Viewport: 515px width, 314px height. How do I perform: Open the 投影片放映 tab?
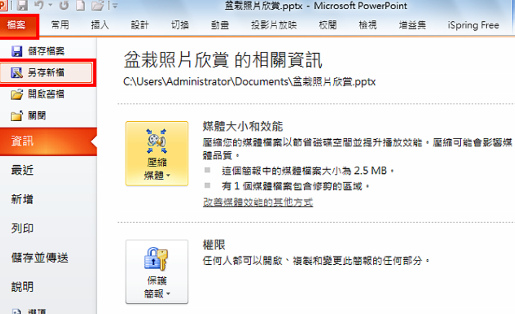point(274,25)
